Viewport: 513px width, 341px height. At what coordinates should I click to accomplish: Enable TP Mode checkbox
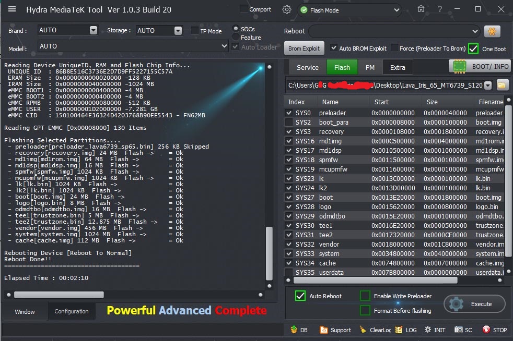tap(195, 31)
